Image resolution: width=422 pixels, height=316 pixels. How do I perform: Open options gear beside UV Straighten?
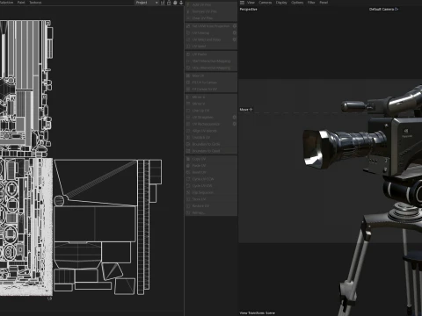(235, 117)
